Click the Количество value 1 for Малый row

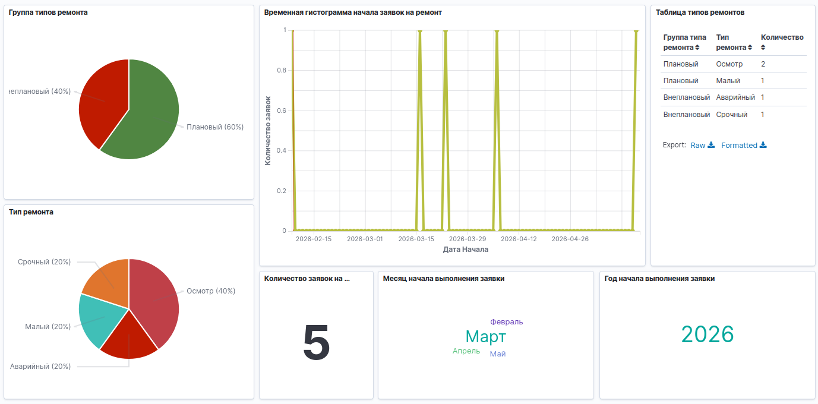pos(763,81)
